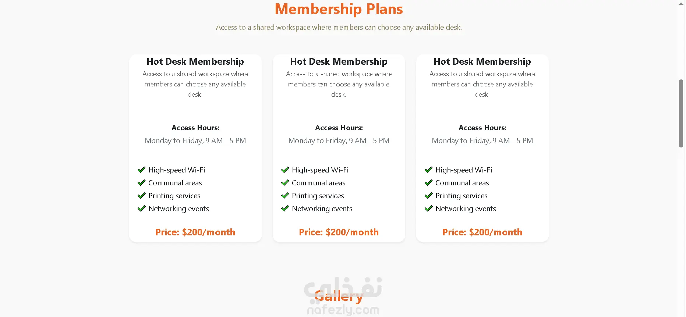Click the checkmark beside Printing services in middle card
The width and height of the screenshot is (686, 317).
tap(285, 196)
